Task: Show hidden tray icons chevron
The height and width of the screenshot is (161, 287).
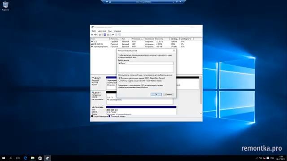Action: pos(257,158)
